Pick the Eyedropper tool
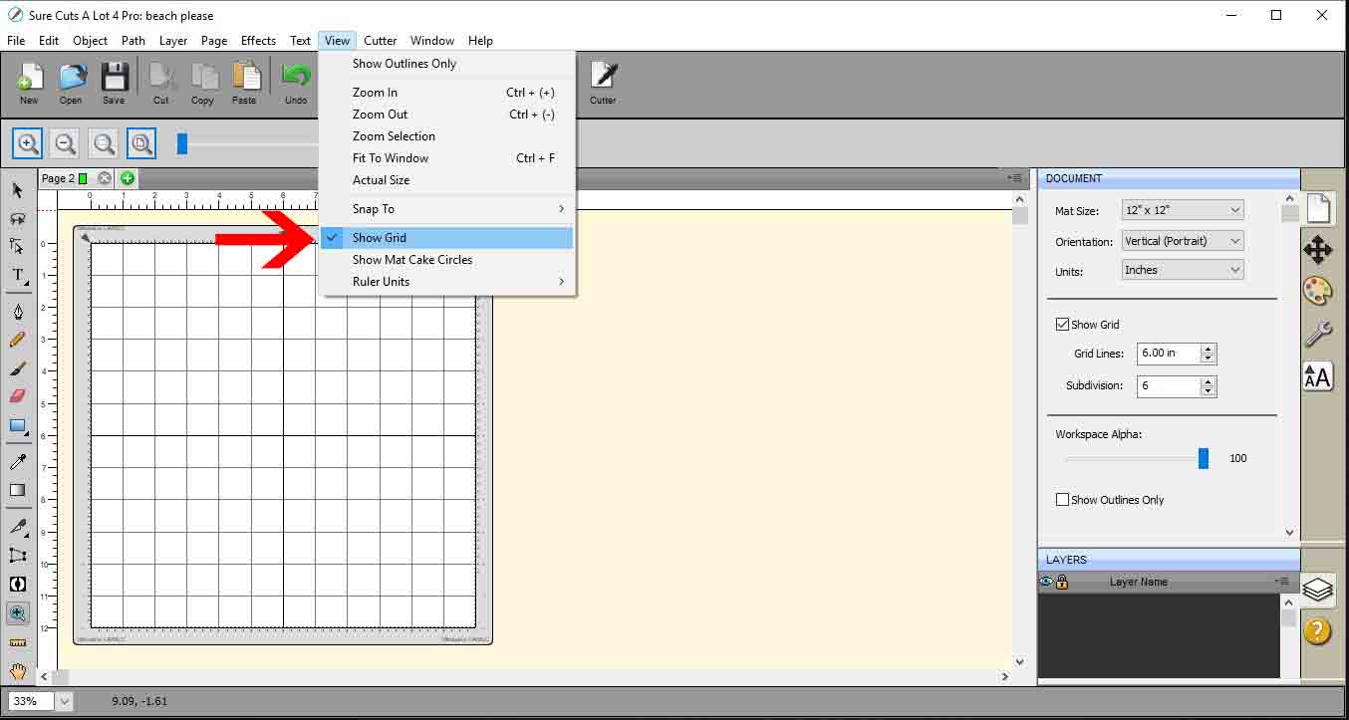 pos(18,461)
